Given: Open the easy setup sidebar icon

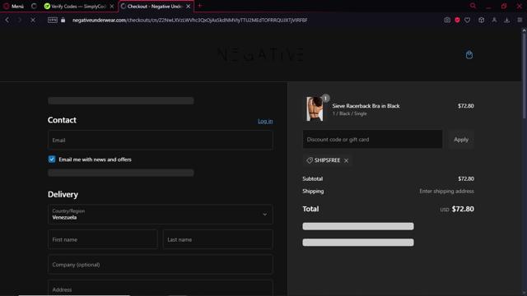Looking at the screenshot, I should click(x=520, y=20).
